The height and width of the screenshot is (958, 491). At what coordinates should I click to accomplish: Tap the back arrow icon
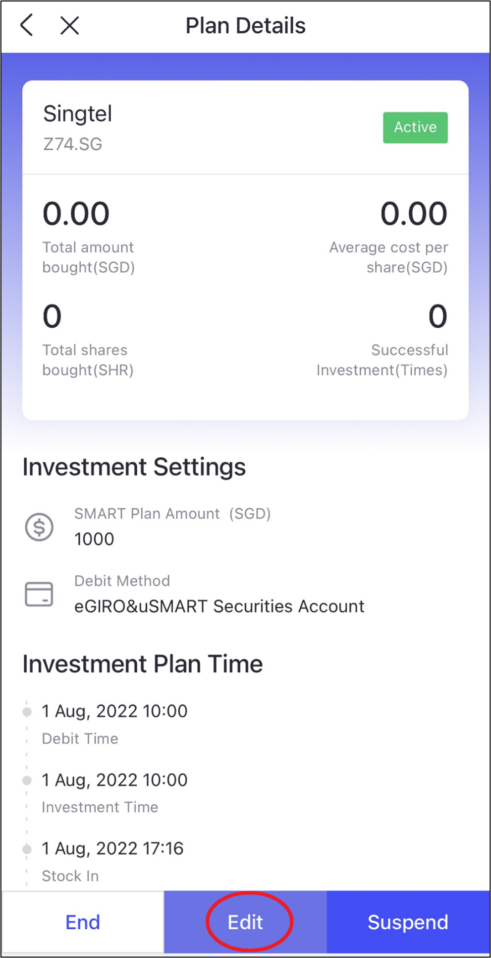27,25
